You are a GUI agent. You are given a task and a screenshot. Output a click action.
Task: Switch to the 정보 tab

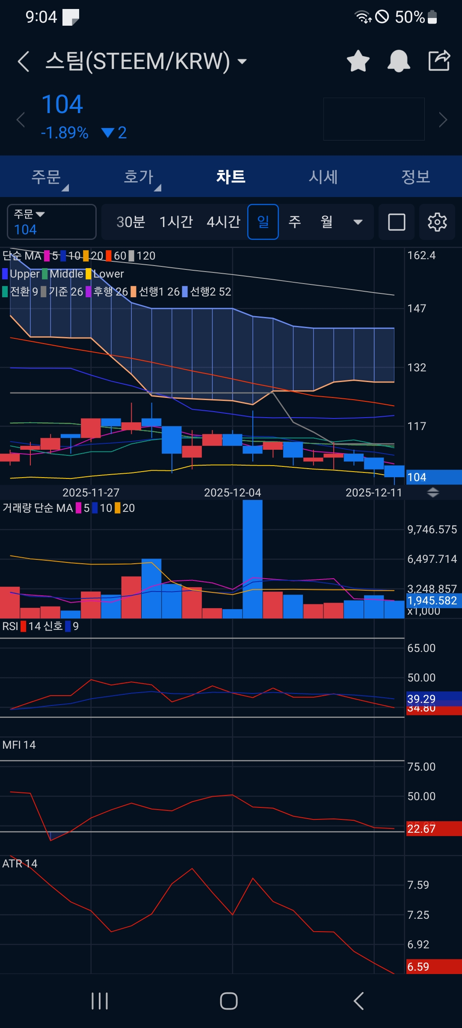pyautogui.click(x=416, y=176)
